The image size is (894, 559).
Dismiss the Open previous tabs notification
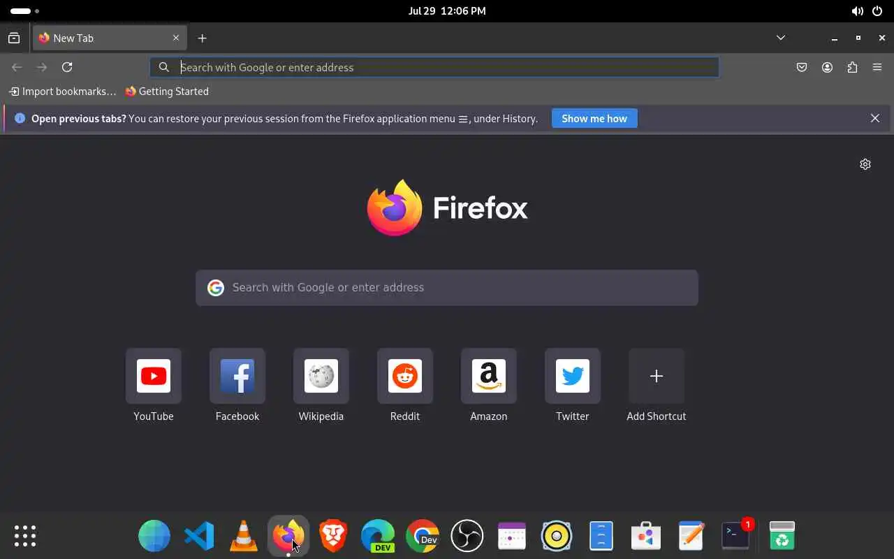coord(875,119)
